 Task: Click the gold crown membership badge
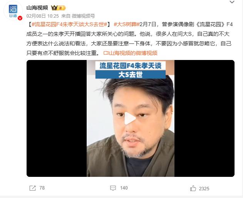[58, 8]
